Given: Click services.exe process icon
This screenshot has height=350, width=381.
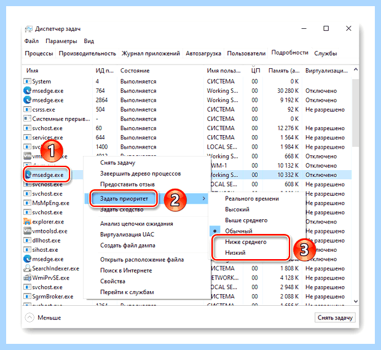Looking at the screenshot, I should 27,138.
